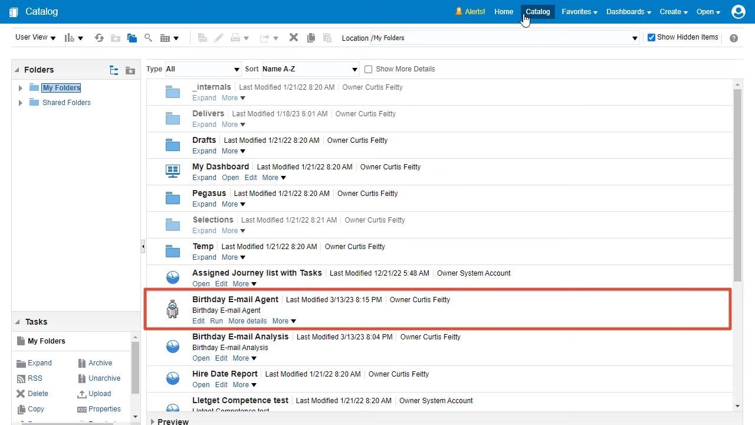The height and width of the screenshot is (425, 755).
Task: Click the pane splitter collapse handle
Action: click(143, 247)
